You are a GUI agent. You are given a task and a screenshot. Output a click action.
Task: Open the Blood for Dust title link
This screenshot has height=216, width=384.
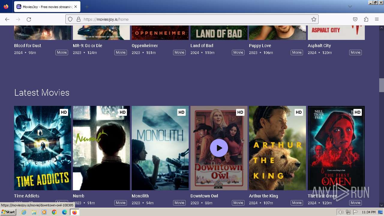click(x=28, y=46)
